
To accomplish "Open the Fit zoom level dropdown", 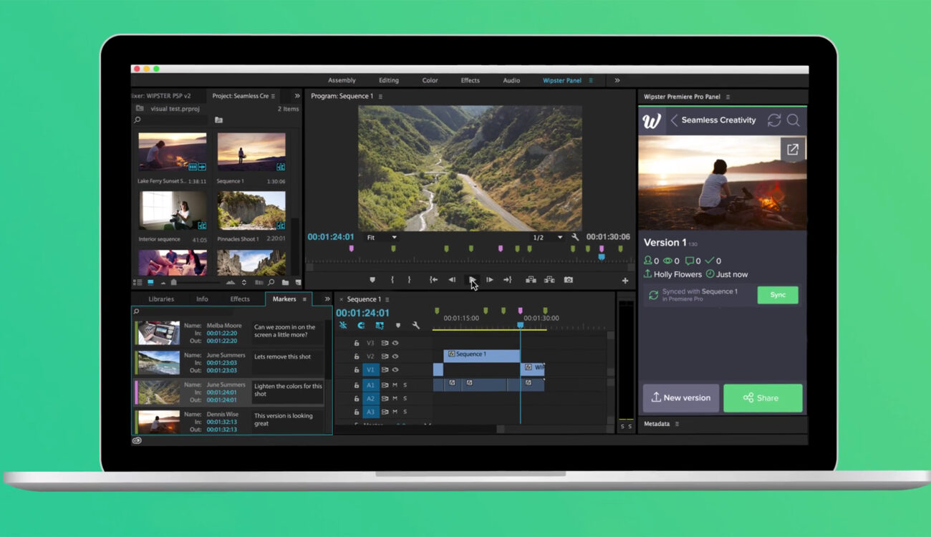I will click(381, 237).
